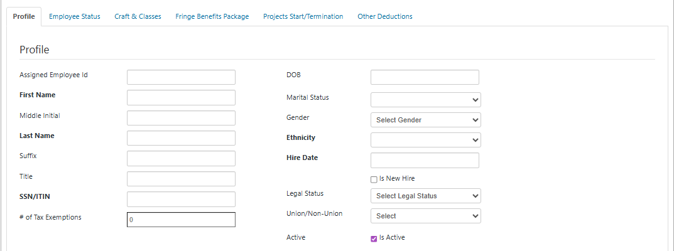Image resolution: width=674 pixels, height=251 pixels.
Task: Click the Last Name text box
Action: pos(181,138)
